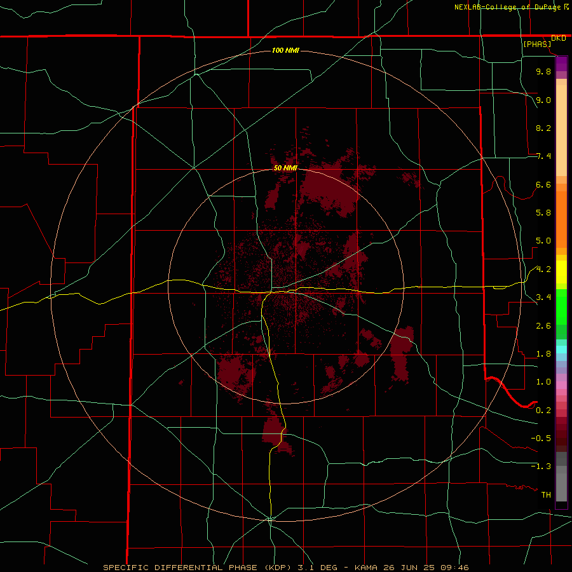Pick the pink swatch beside 1.0
The width and height of the screenshot is (572, 572).
561,385
